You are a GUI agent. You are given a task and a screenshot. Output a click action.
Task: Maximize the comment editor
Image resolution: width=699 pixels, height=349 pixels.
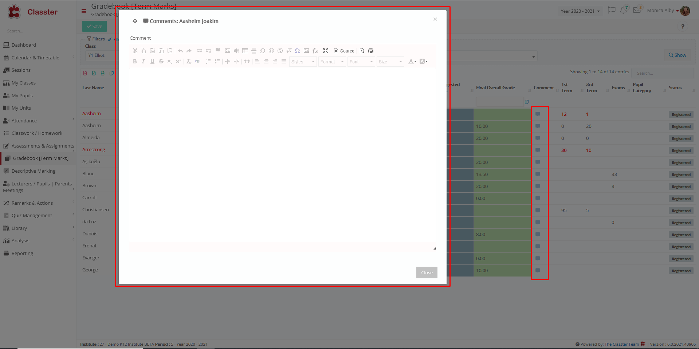(326, 51)
